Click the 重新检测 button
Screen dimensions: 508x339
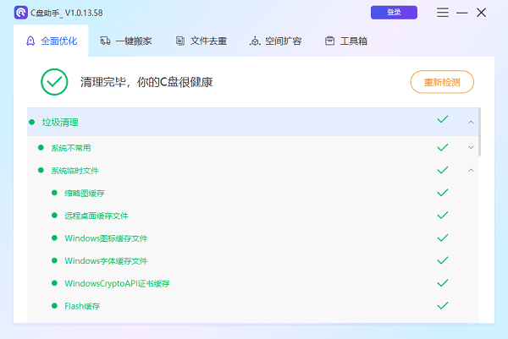point(441,82)
